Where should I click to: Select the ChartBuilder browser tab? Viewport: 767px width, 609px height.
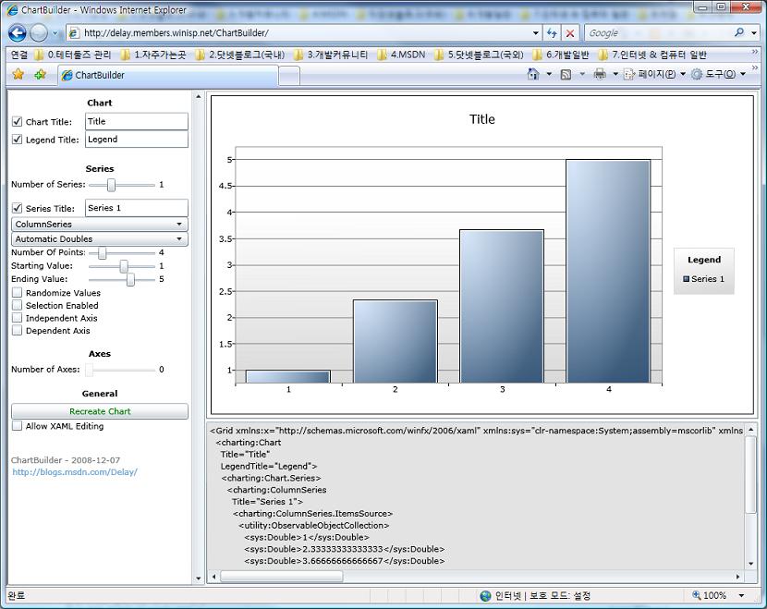tap(168, 76)
